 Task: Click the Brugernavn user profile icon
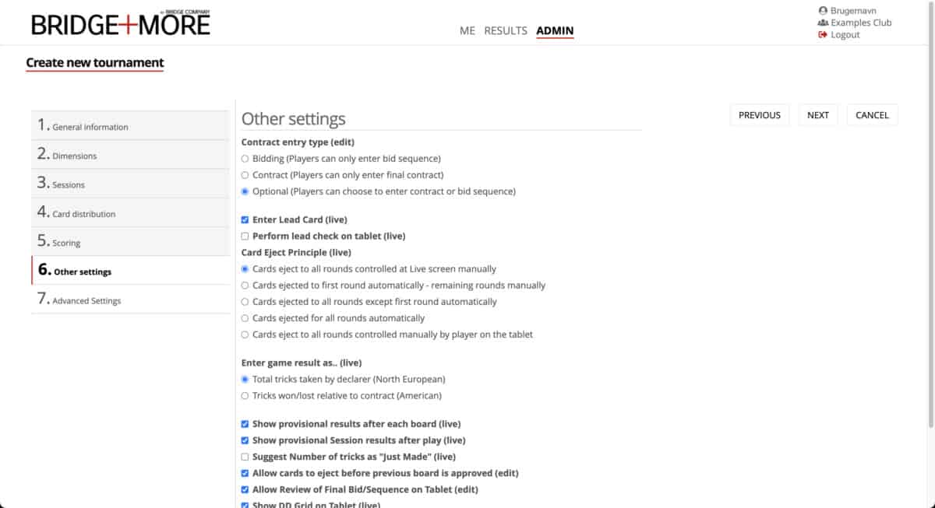point(823,11)
